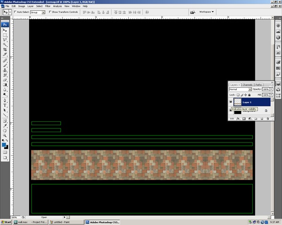282x225 pixels.
Task: Select the Brush tool
Action: 5,66
